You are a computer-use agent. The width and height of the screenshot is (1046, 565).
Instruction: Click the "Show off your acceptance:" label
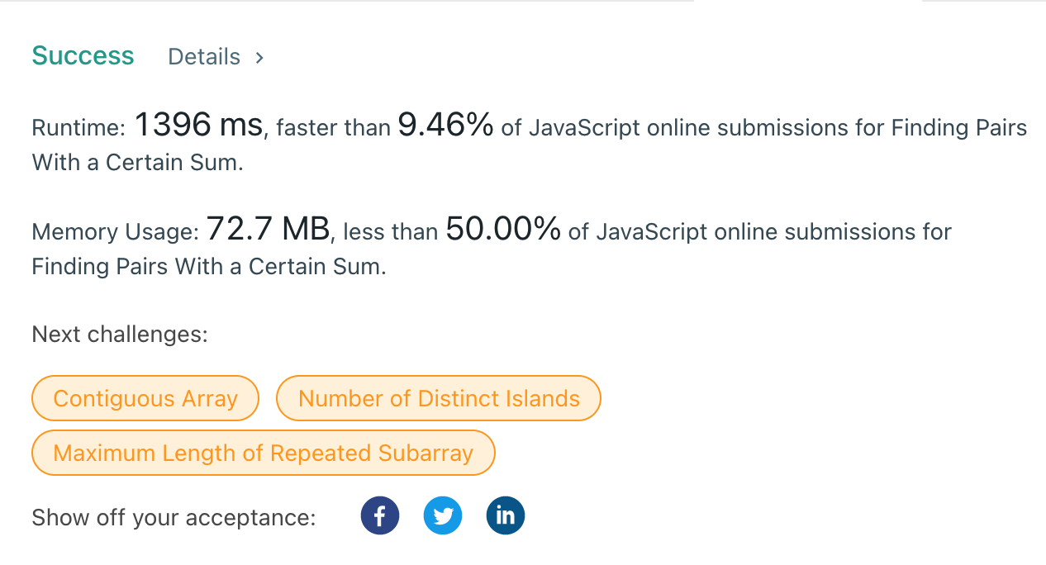point(174,518)
